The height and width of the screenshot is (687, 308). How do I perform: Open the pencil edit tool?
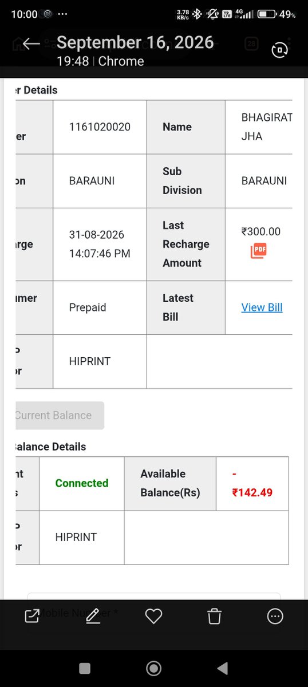93,616
